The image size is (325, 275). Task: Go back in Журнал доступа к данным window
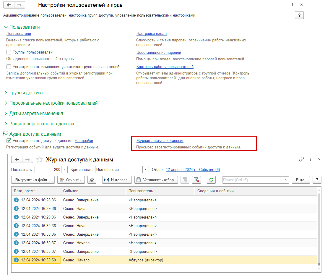17,160
